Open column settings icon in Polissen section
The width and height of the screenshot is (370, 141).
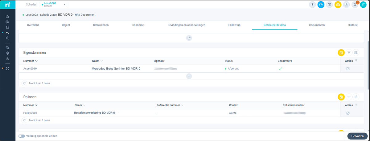(356, 97)
